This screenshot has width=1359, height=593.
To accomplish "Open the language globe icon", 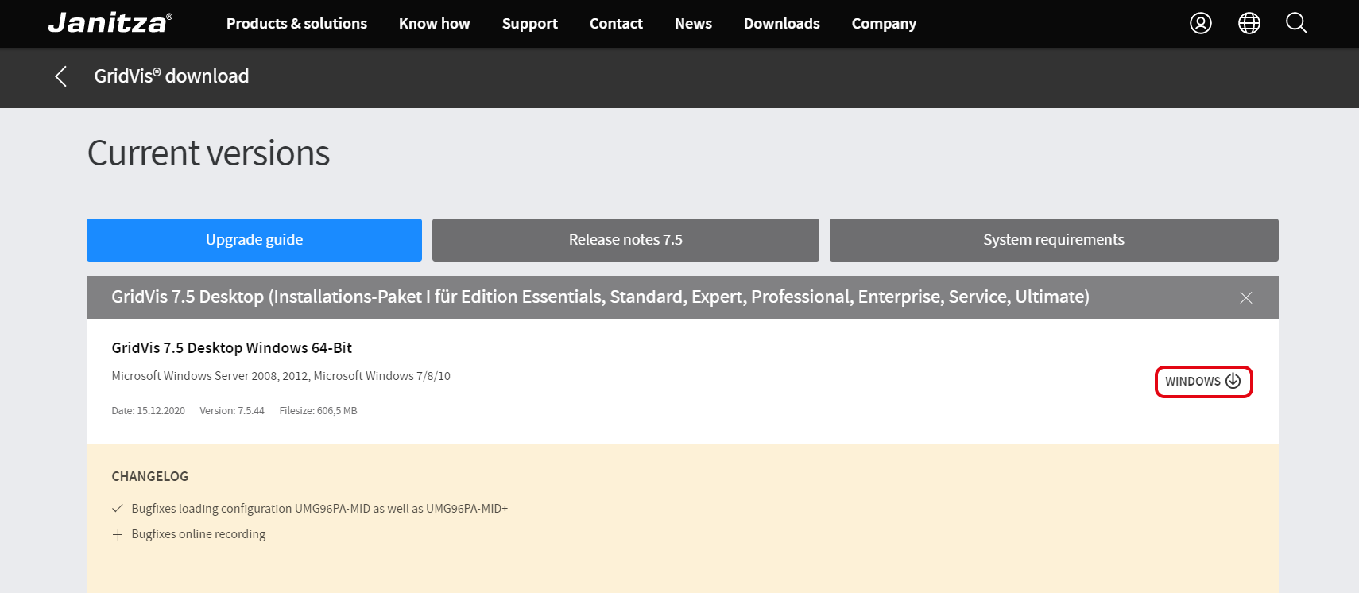I will click(1249, 23).
